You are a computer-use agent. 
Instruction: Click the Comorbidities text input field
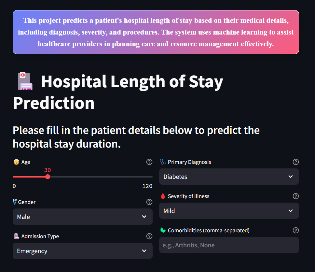click(x=229, y=245)
